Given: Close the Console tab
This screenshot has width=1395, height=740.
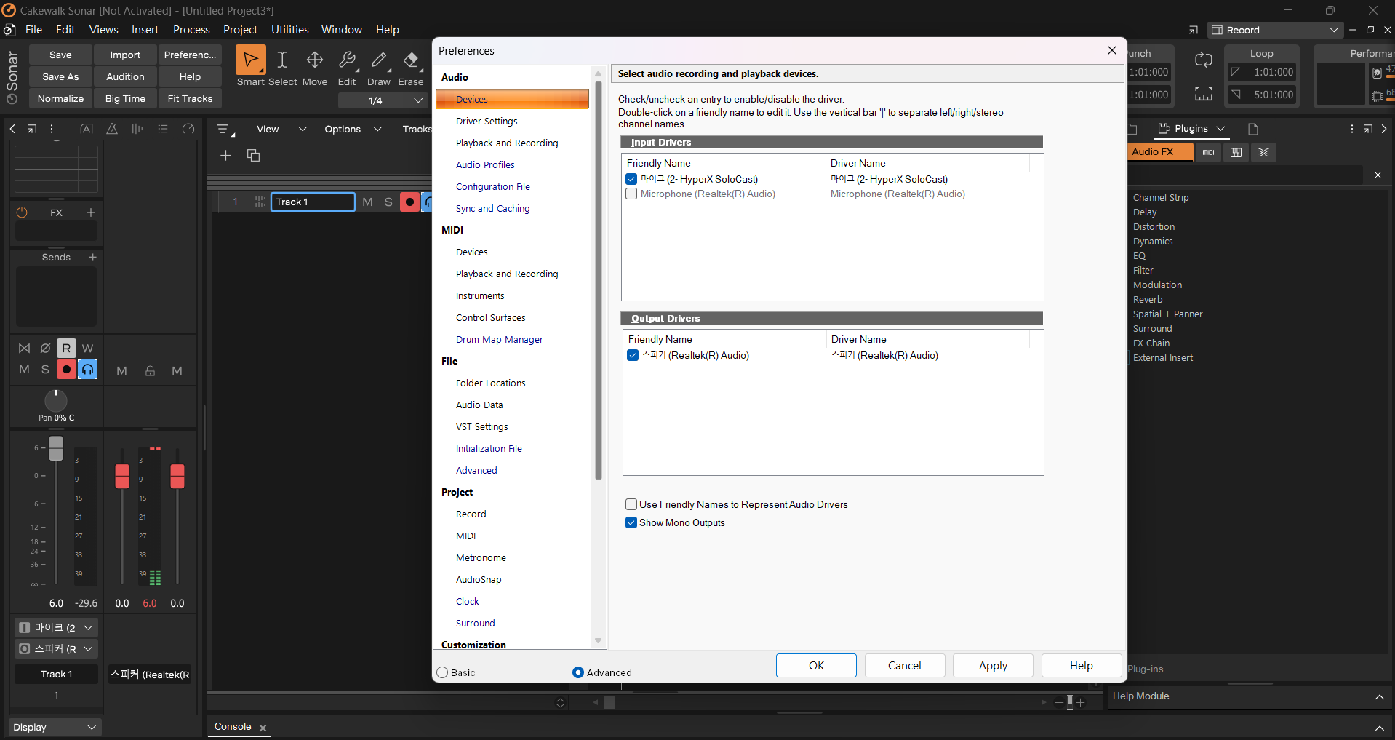Looking at the screenshot, I should pos(263,728).
